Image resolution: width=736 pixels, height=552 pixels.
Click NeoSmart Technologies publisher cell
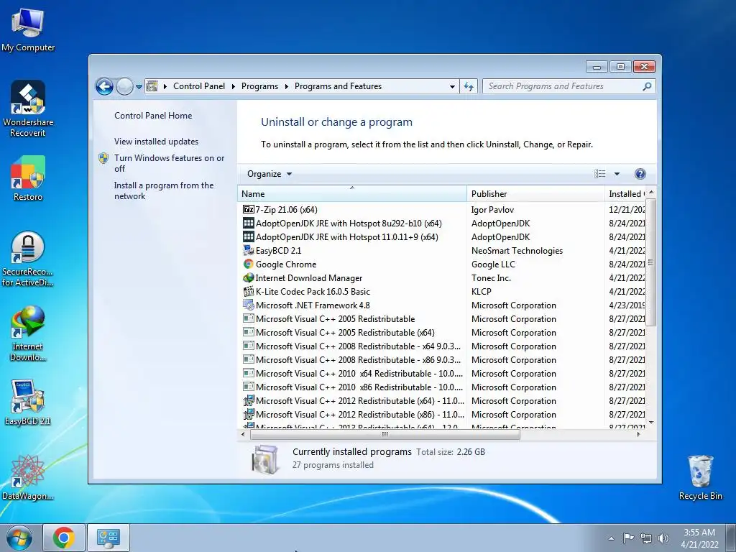[517, 251]
